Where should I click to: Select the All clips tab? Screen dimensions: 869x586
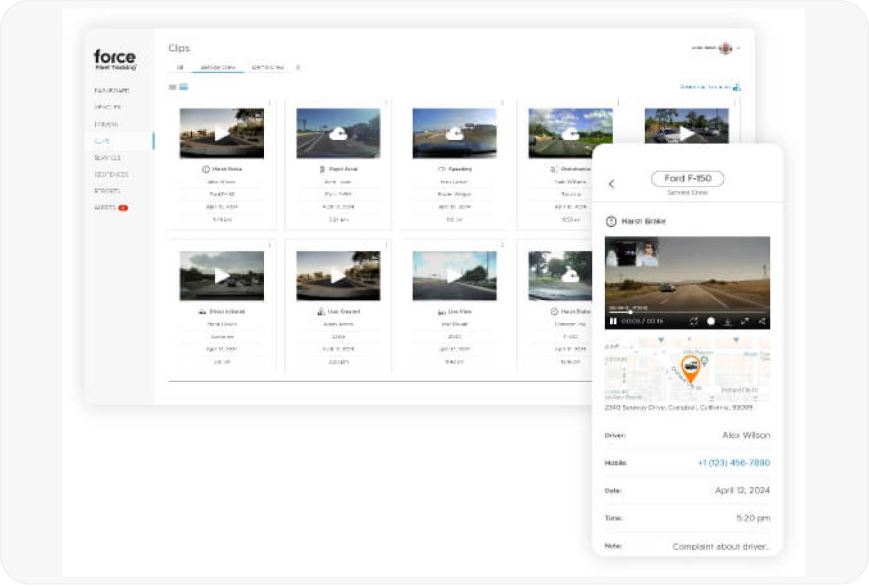point(180,68)
